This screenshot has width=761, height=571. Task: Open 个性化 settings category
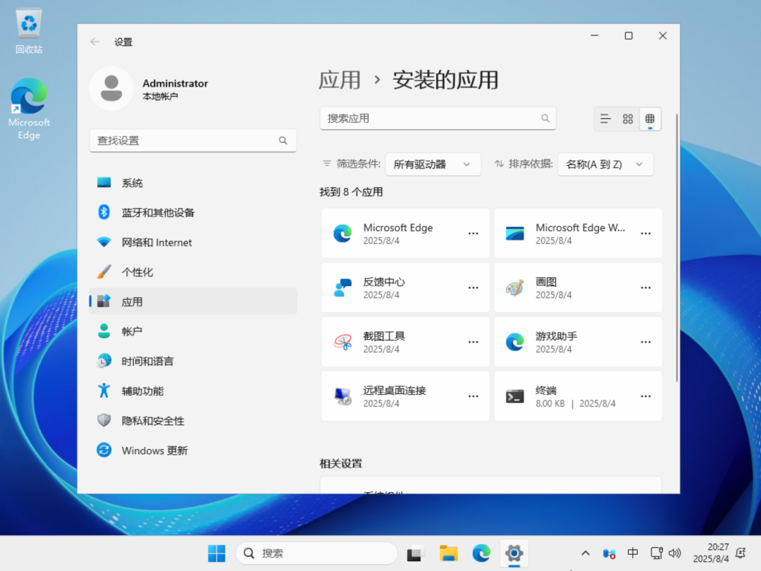[x=193, y=272]
